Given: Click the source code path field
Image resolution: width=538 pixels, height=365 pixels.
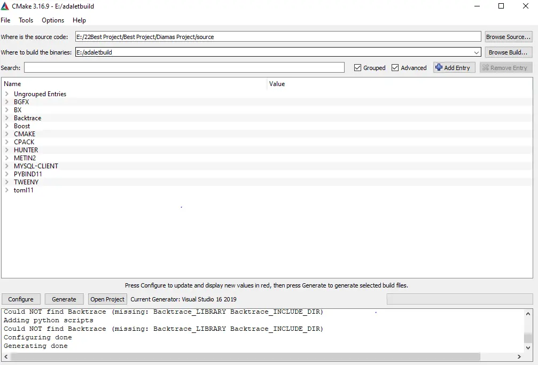Looking at the screenshot, I should click(278, 37).
